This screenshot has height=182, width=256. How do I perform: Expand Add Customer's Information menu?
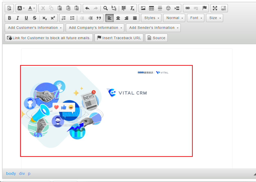pos(34,28)
